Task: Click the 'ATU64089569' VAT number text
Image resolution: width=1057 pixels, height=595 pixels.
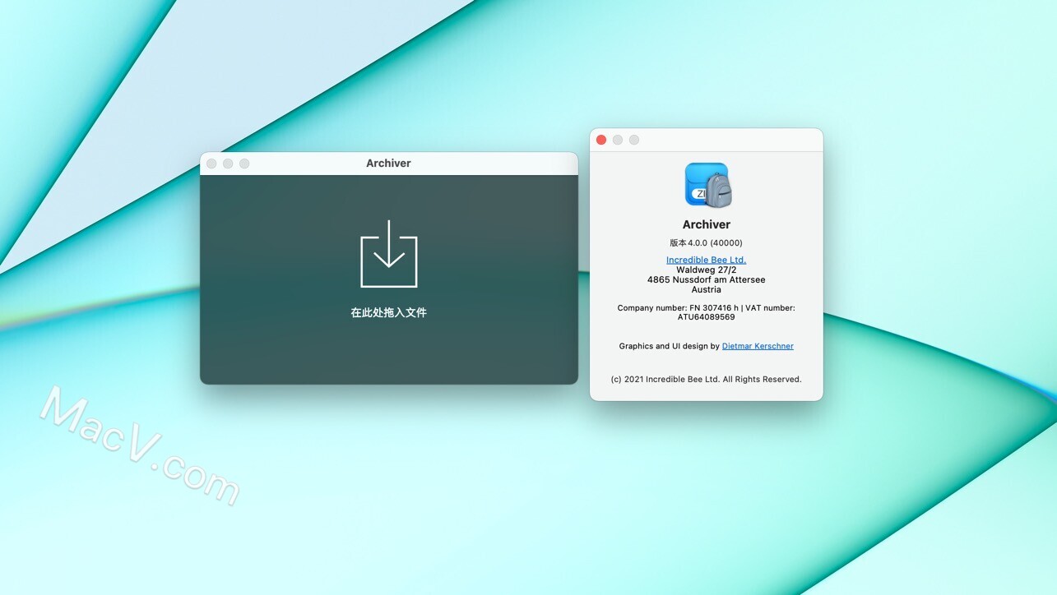Action: [x=707, y=317]
